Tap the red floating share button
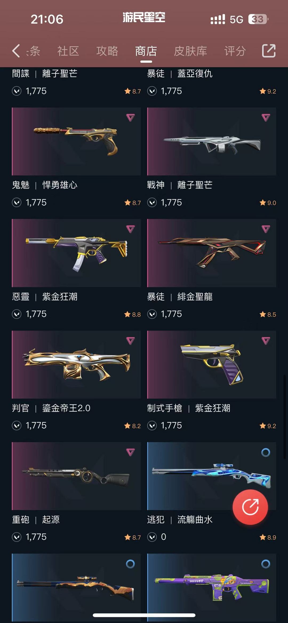Screen dimensions: 288x623 [x=250, y=507]
